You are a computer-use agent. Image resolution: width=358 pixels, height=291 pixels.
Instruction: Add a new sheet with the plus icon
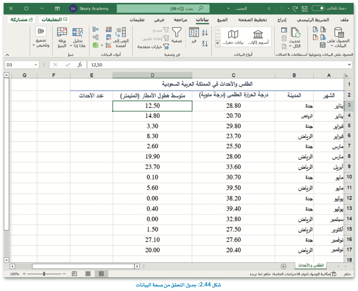tap(283, 266)
